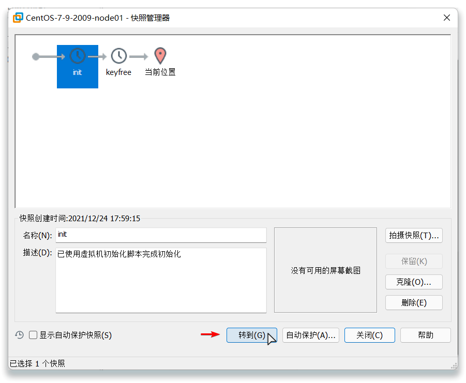Screen dimensions: 466x383
Task: Focus the 描述(D) description text area
Action: 161,280
